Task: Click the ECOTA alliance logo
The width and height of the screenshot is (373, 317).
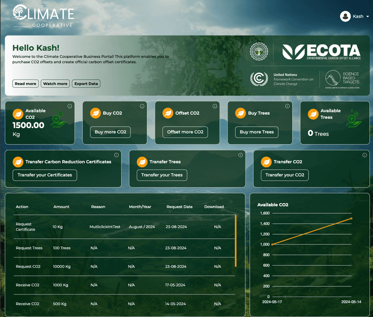Action: tap(321, 52)
